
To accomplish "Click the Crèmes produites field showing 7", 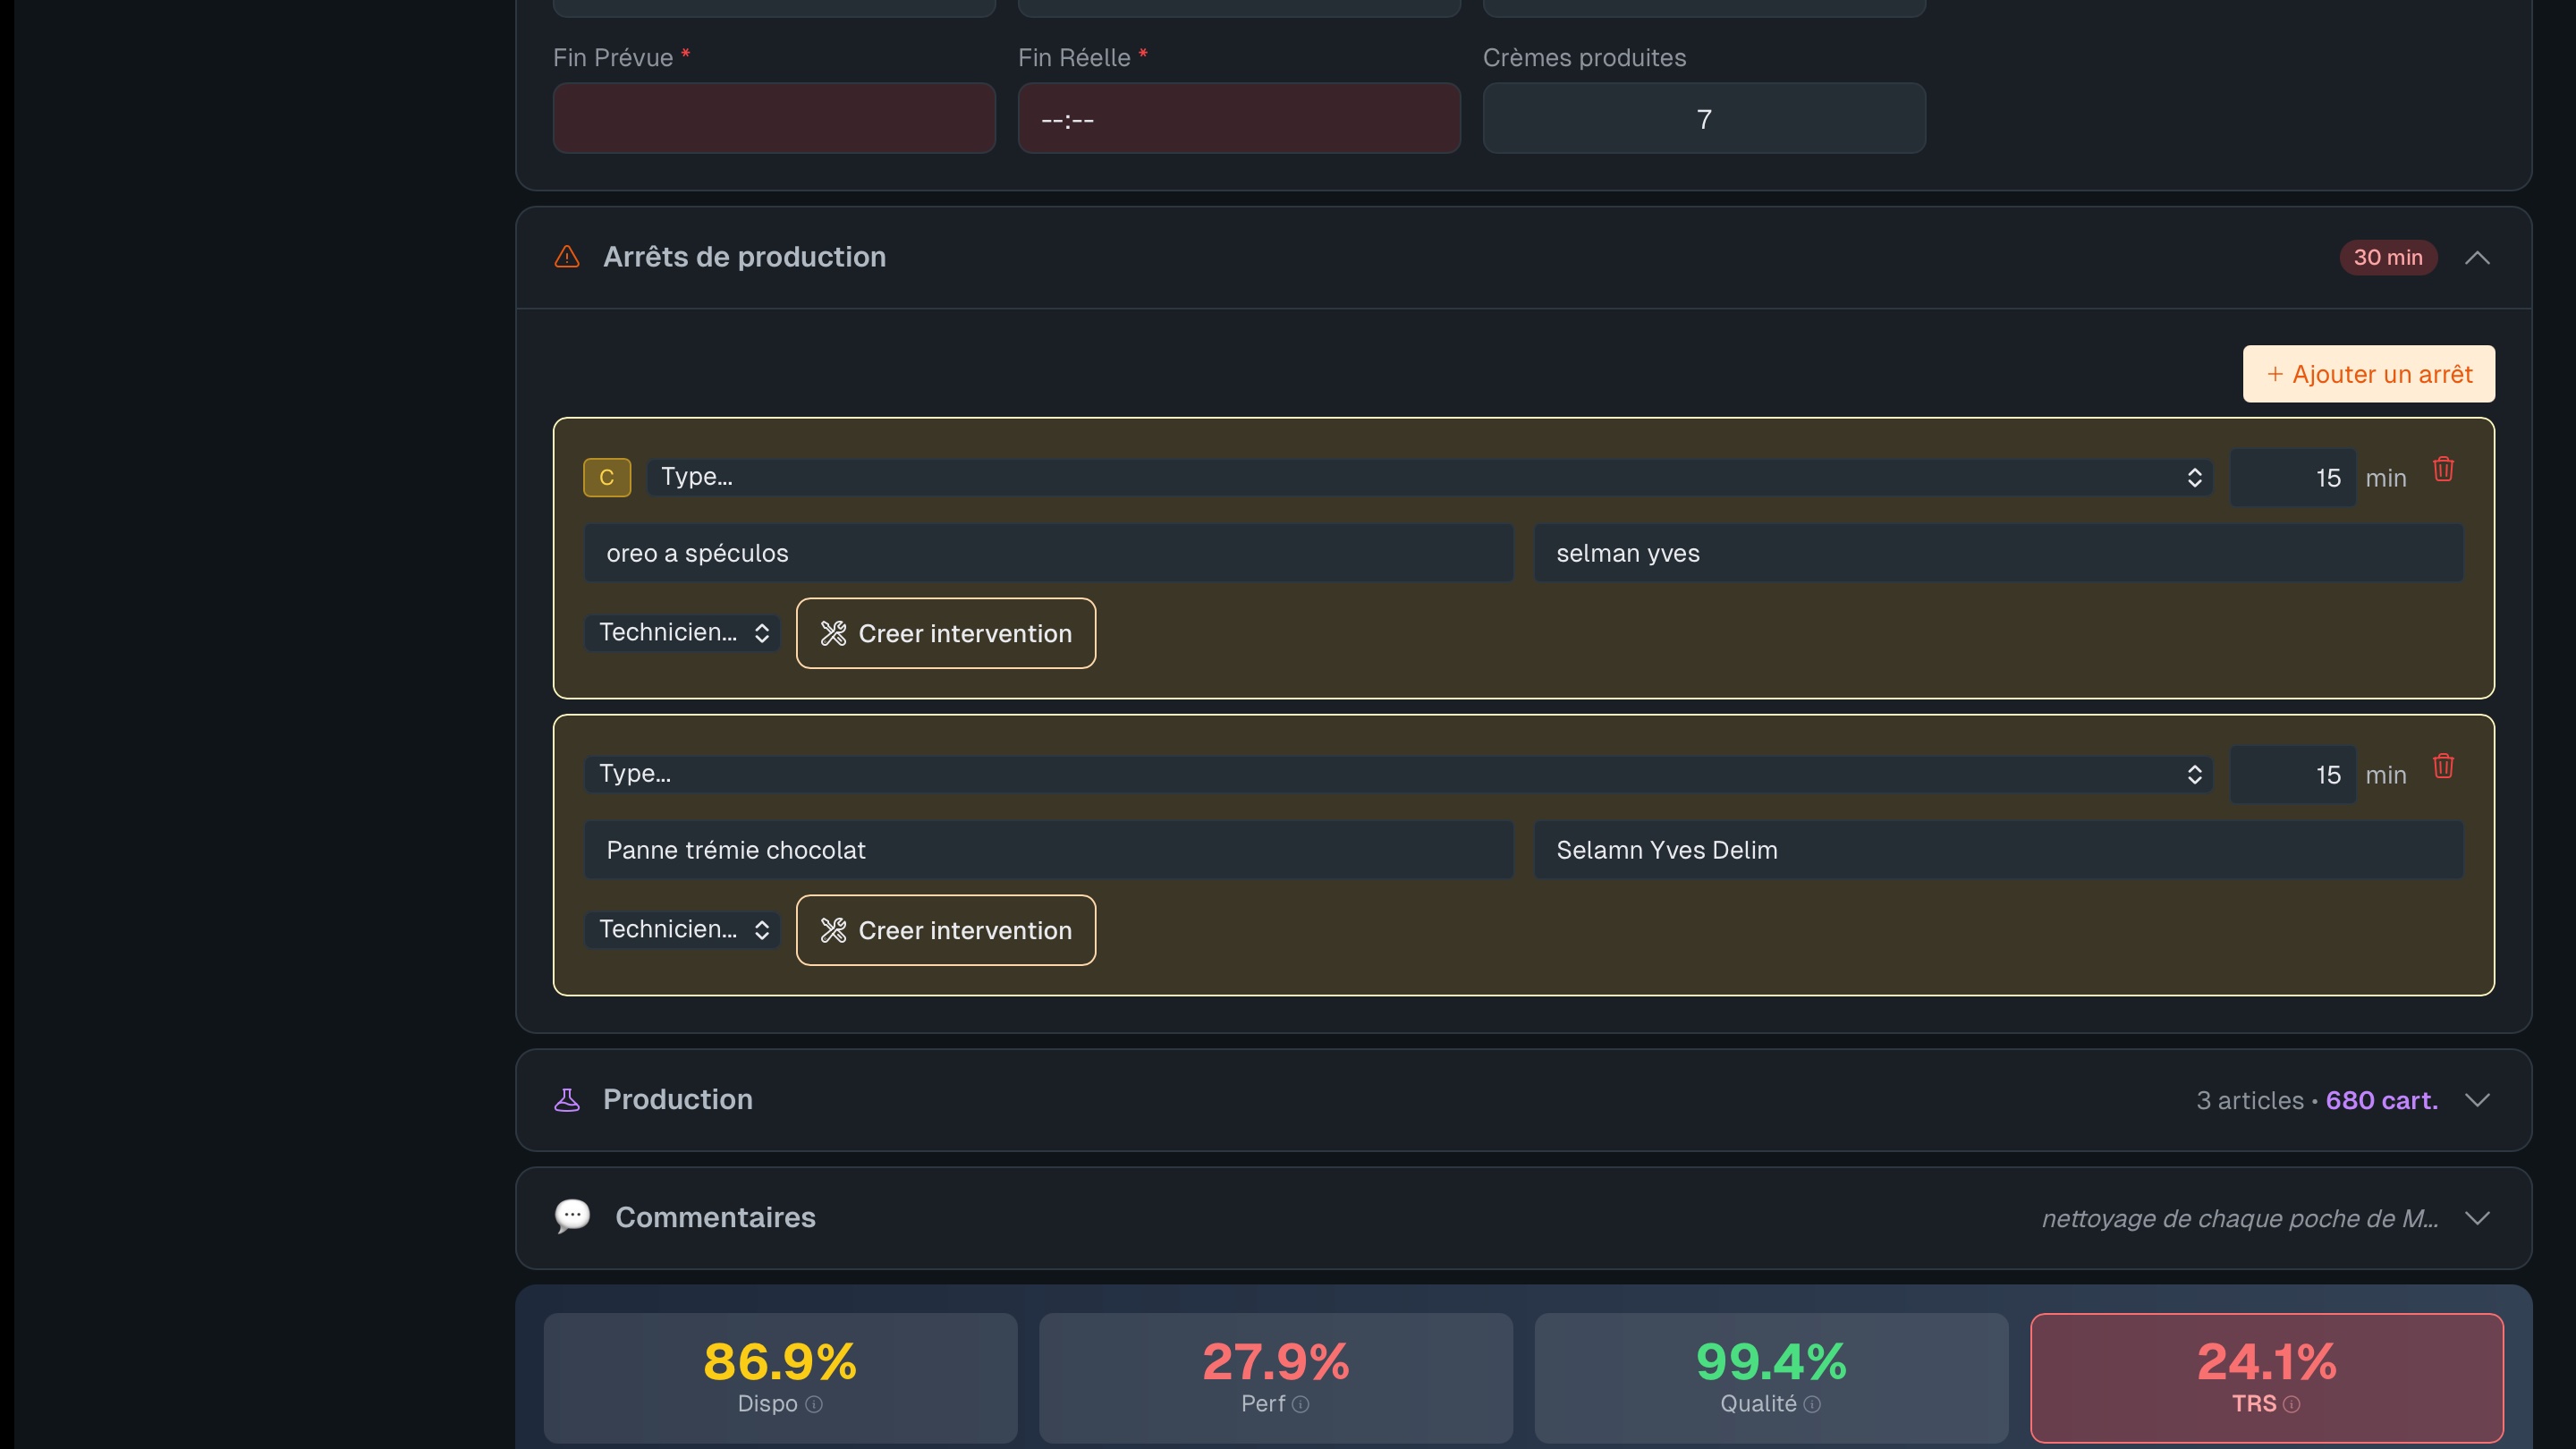I will click(x=1703, y=119).
